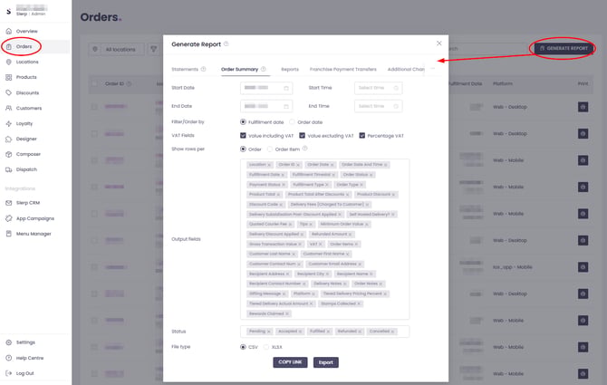The height and width of the screenshot is (385, 607).
Task: Click the Export button
Action: [325, 362]
